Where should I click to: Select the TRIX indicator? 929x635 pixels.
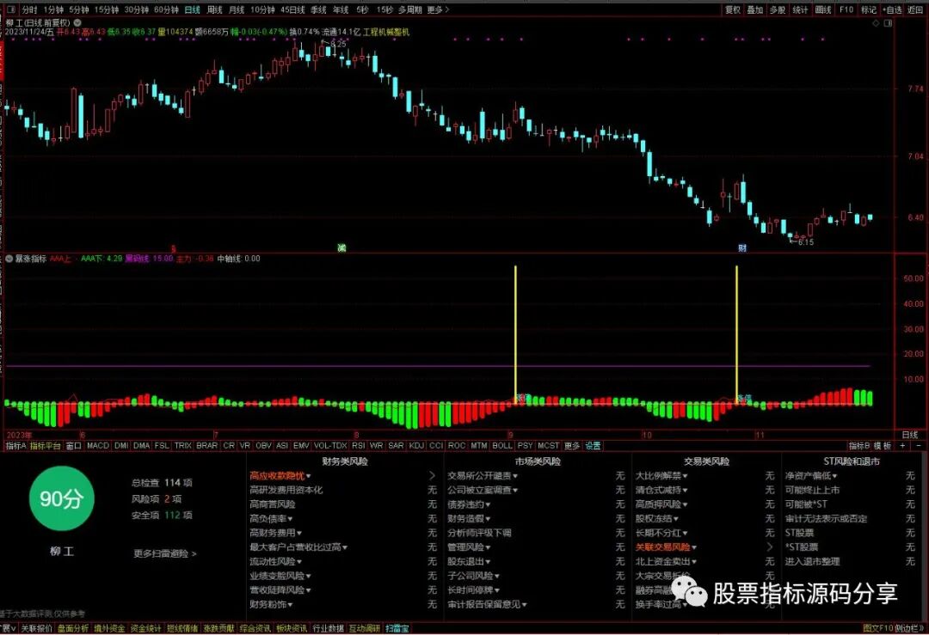(x=182, y=446)
